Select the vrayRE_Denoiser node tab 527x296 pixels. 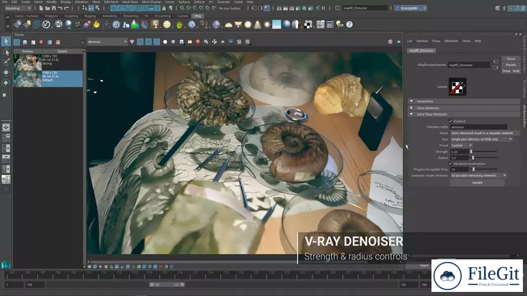[x=422, y=51]
